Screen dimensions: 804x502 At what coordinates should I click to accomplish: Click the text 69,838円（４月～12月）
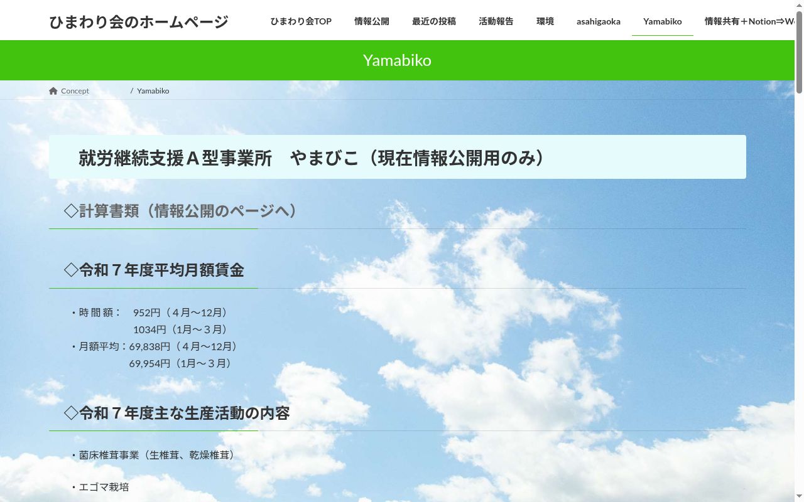click(x=185, y=346)
